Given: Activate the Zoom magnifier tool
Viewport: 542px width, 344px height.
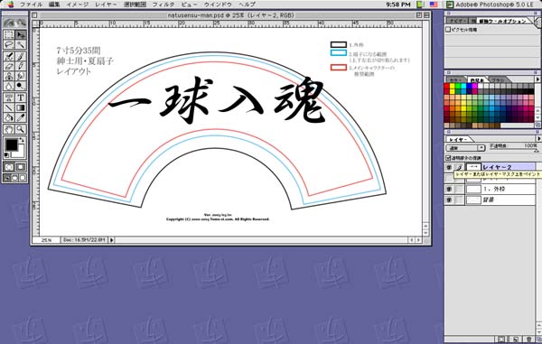Looking at the screenshot, I should 21,129.
